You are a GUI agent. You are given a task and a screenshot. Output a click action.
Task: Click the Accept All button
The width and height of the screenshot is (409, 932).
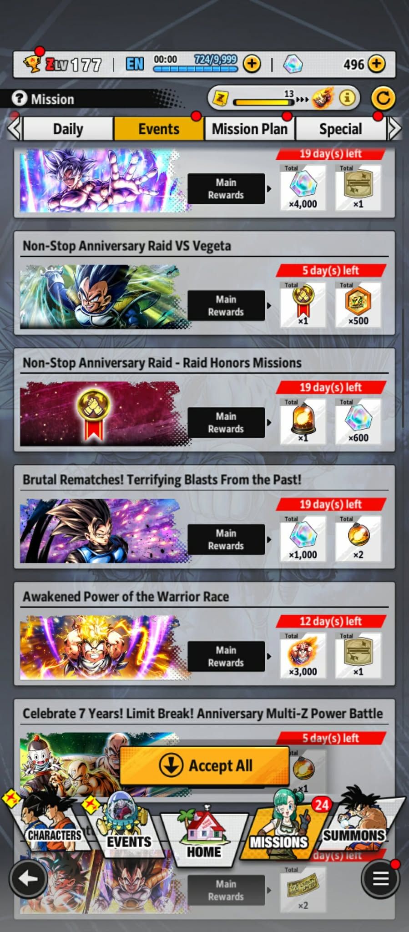(205, 765)
